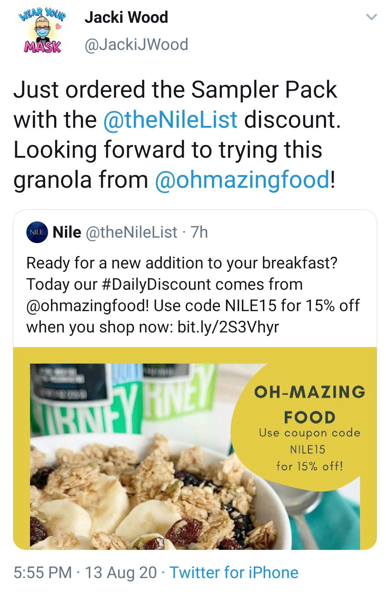Image resolution: width=390 pixels, height=594 pixels.
Task: Open the Twitter for iPhone source link
Action: tap(234, 573)
